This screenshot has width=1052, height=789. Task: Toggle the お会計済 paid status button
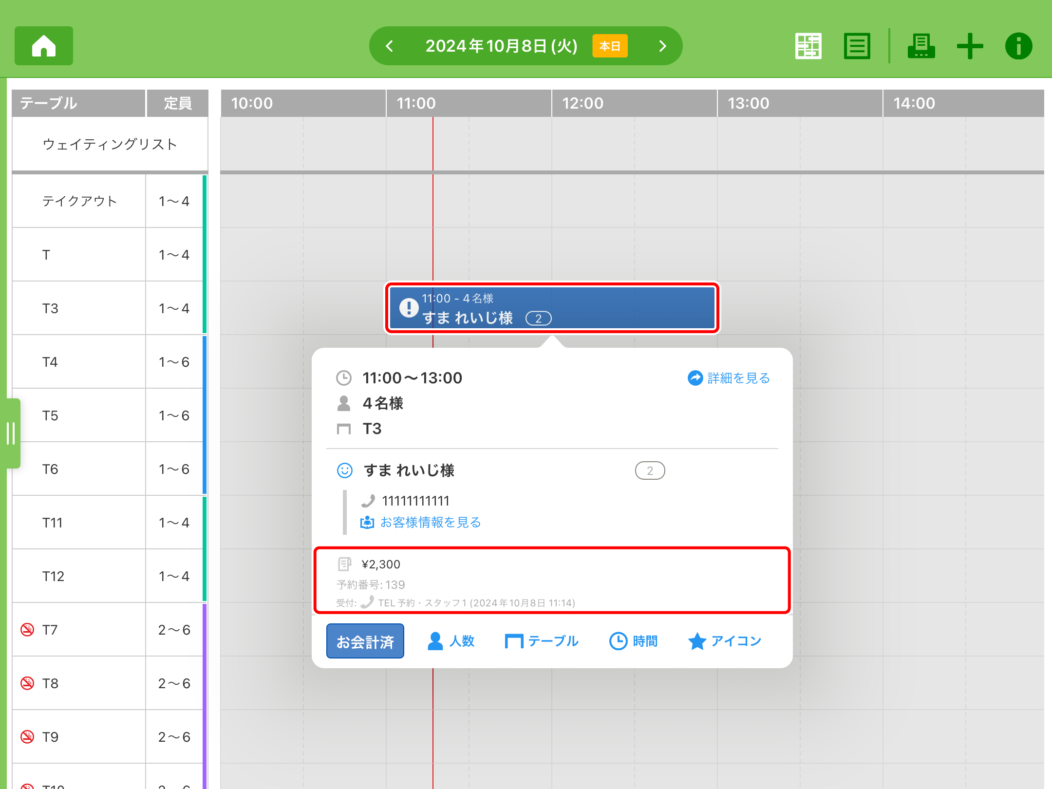365,641
